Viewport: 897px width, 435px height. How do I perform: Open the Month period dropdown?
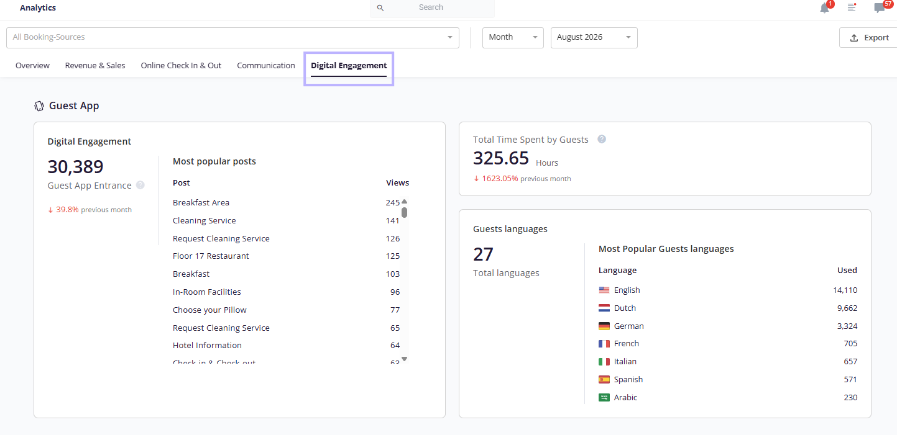pyautogui.click(x=513, y=37)
